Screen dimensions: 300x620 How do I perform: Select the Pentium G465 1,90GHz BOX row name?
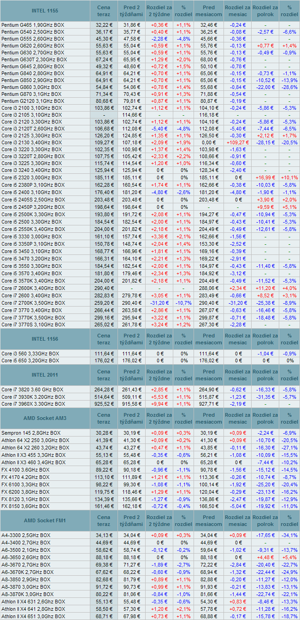tap(33, 25)
